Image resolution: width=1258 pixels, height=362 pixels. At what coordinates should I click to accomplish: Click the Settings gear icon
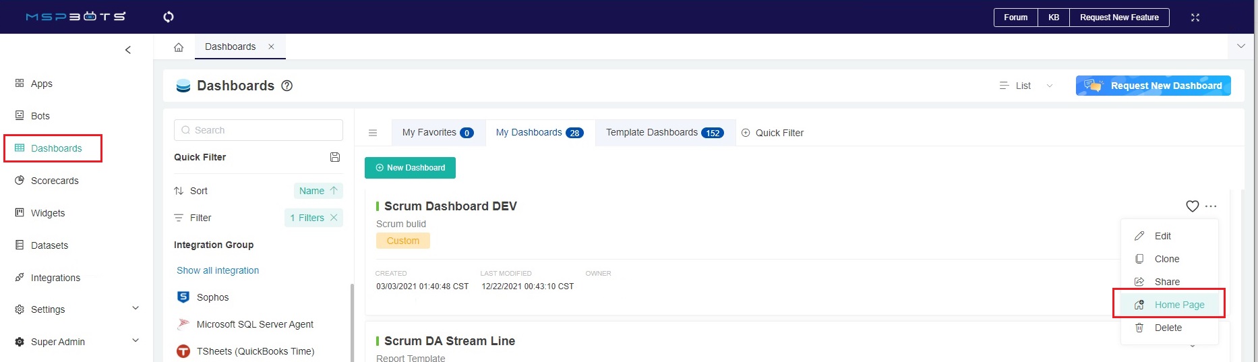[20, 309]
